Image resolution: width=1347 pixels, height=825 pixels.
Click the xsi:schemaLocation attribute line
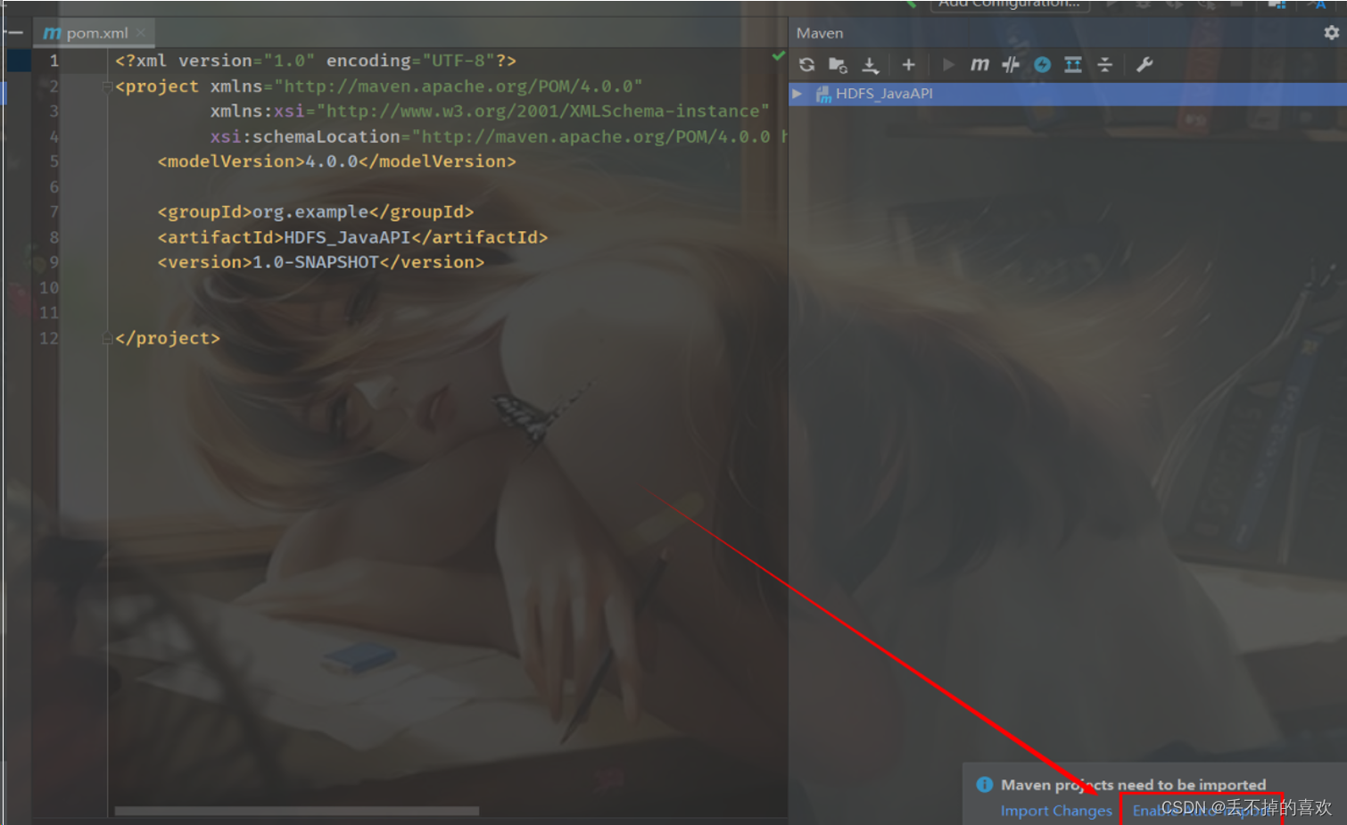pyautogui.click(x=498, y=136)
